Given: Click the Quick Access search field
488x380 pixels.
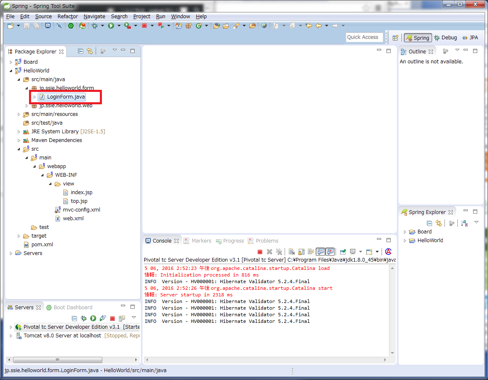Looking at the screenshot, I should [x=363, y=37].
